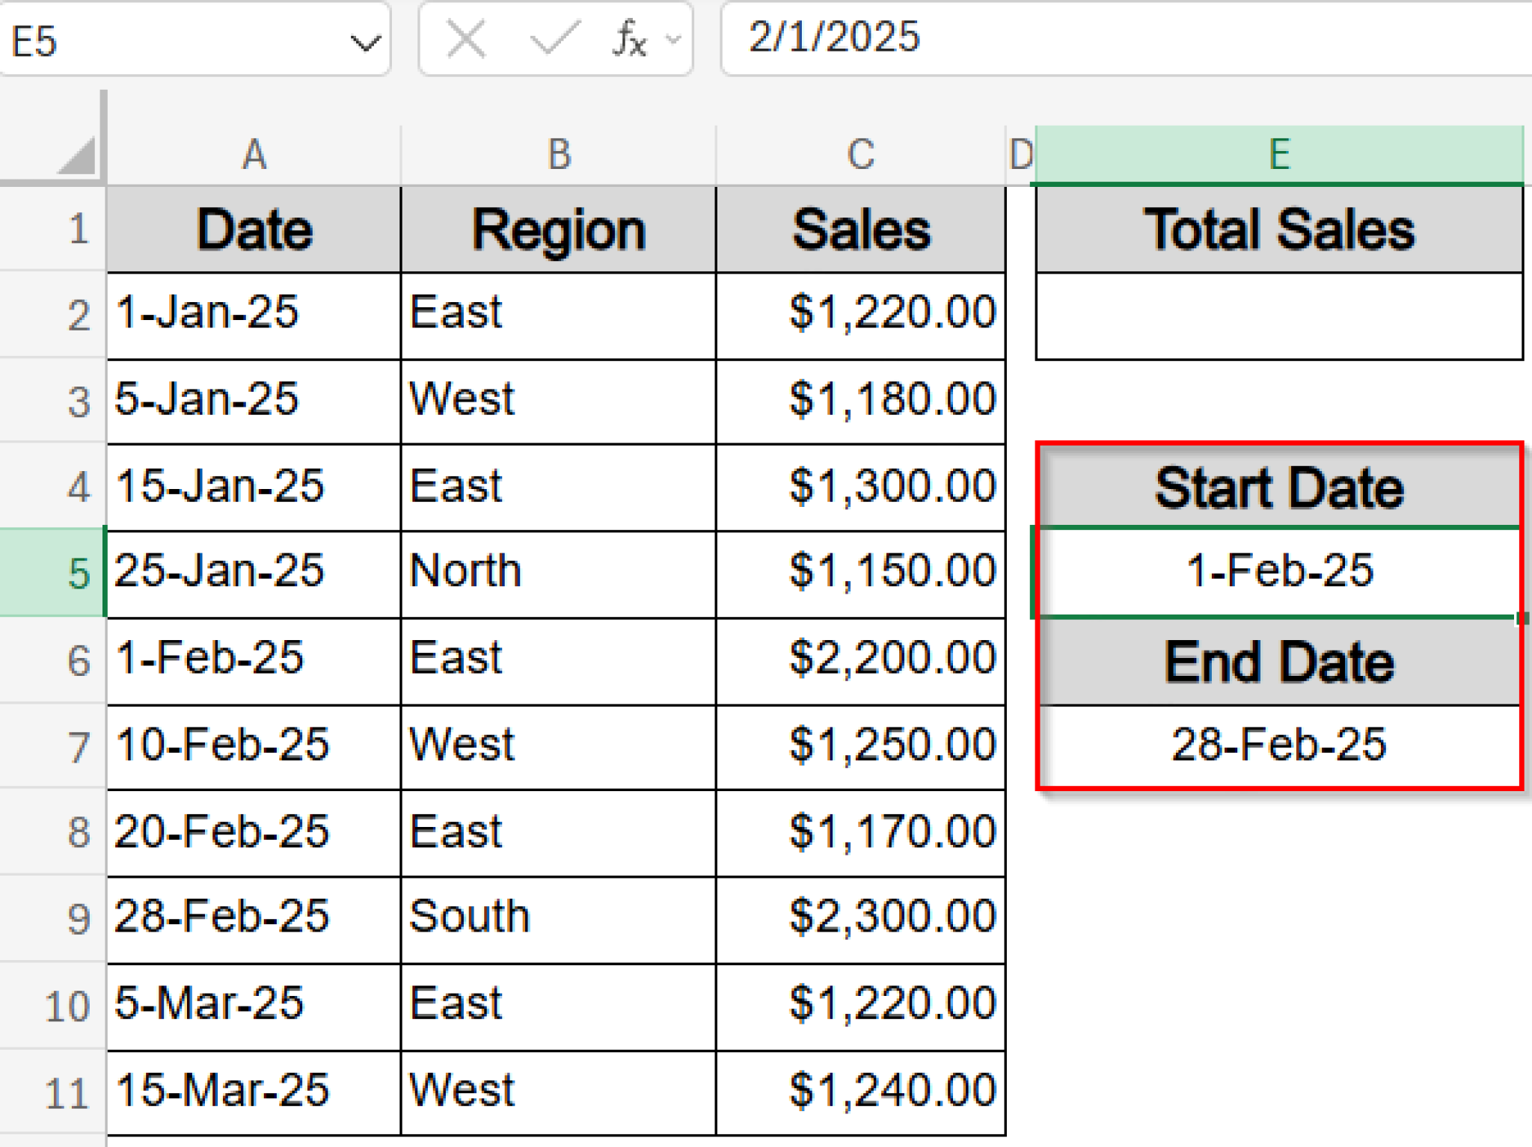Click the Start Date label cell

(x=1279, y=488)
